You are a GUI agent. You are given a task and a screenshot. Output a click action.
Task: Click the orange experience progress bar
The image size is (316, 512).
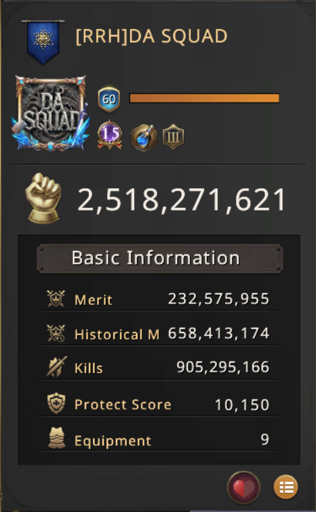click(x=204, y=98)
